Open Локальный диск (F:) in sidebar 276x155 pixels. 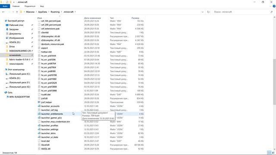pyautogui.click(x=19, y=82)
